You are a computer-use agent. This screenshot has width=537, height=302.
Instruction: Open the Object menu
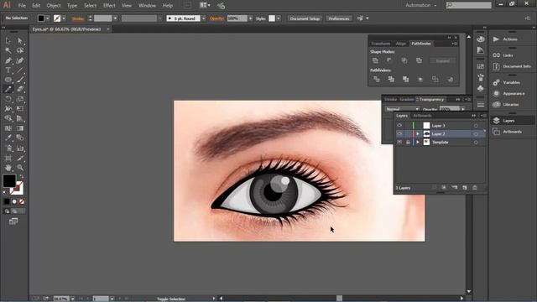(54, 6)
